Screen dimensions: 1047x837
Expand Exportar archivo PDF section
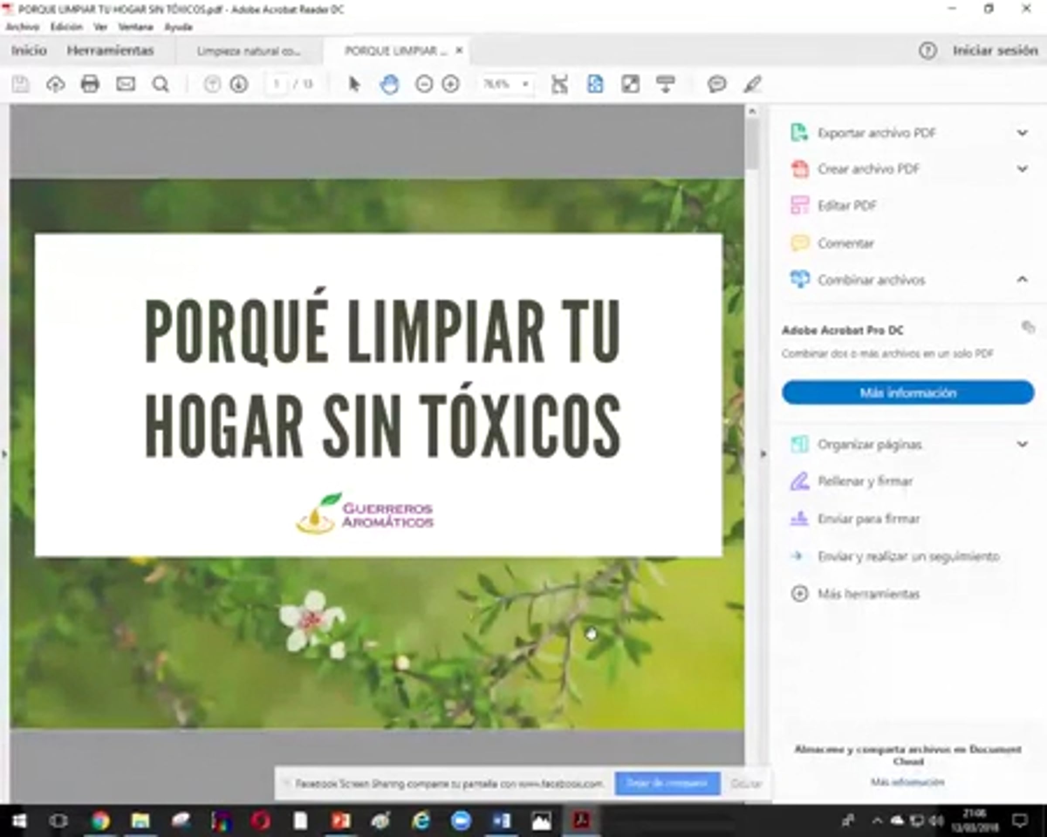1022,133
